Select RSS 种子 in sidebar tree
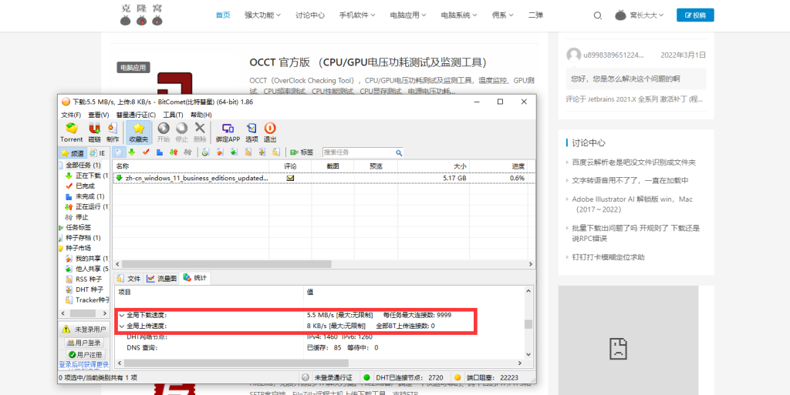 coord(88,279)
